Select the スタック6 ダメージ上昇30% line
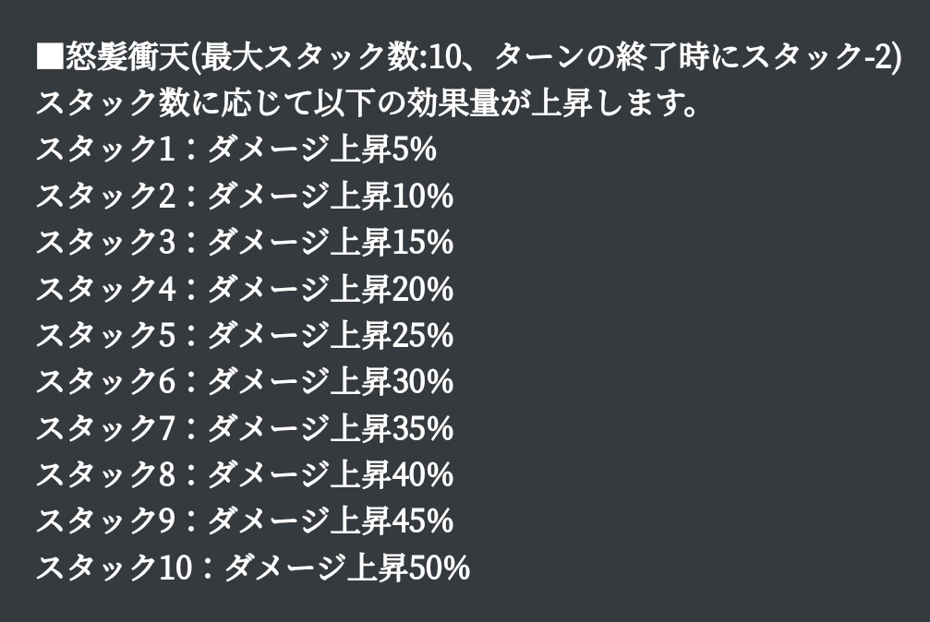This screenshot has width=930, height=622. click(x=245, y=382)
